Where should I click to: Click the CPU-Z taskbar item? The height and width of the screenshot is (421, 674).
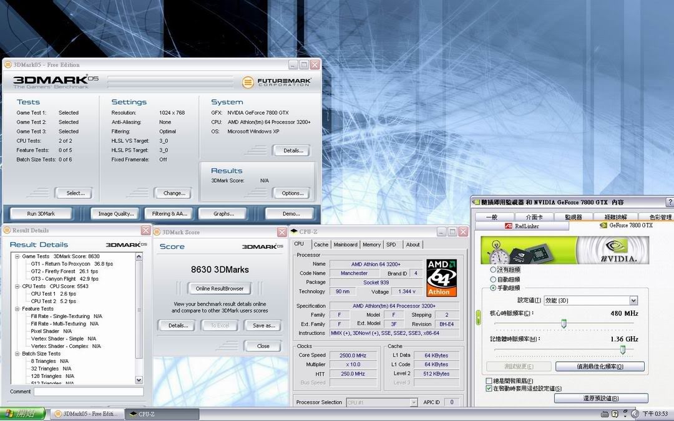[162, 414]
